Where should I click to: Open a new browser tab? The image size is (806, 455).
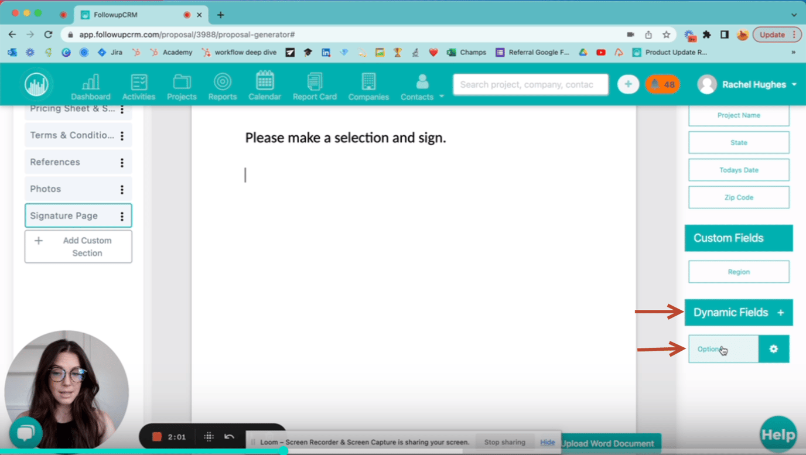(220, 15)
